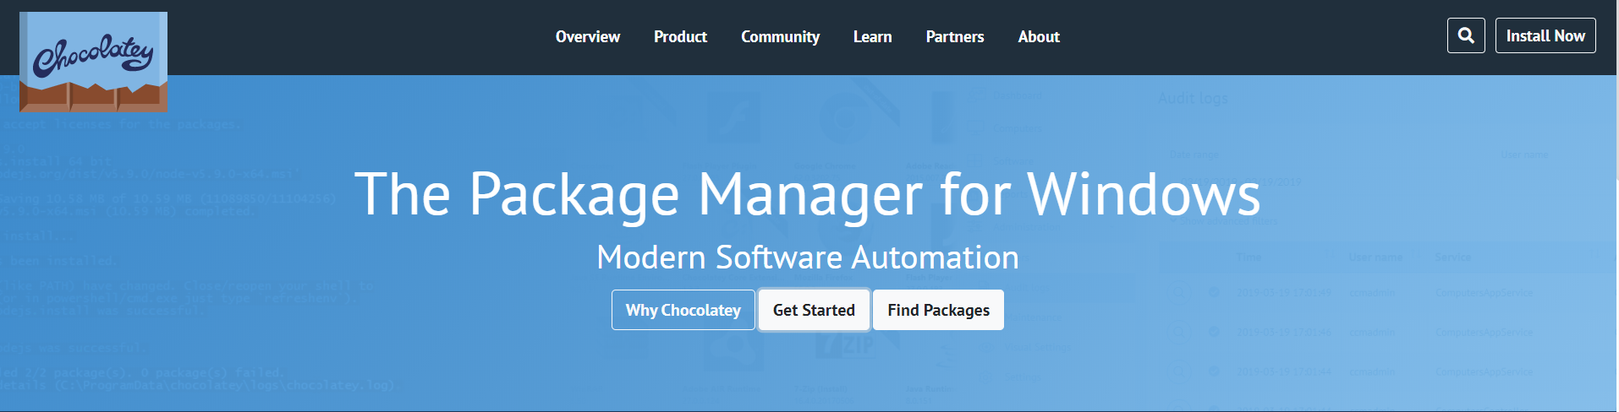Open the About menu
This screenshot has width=1619, height=412.
pyautogui.click(x=1039, y=36)
